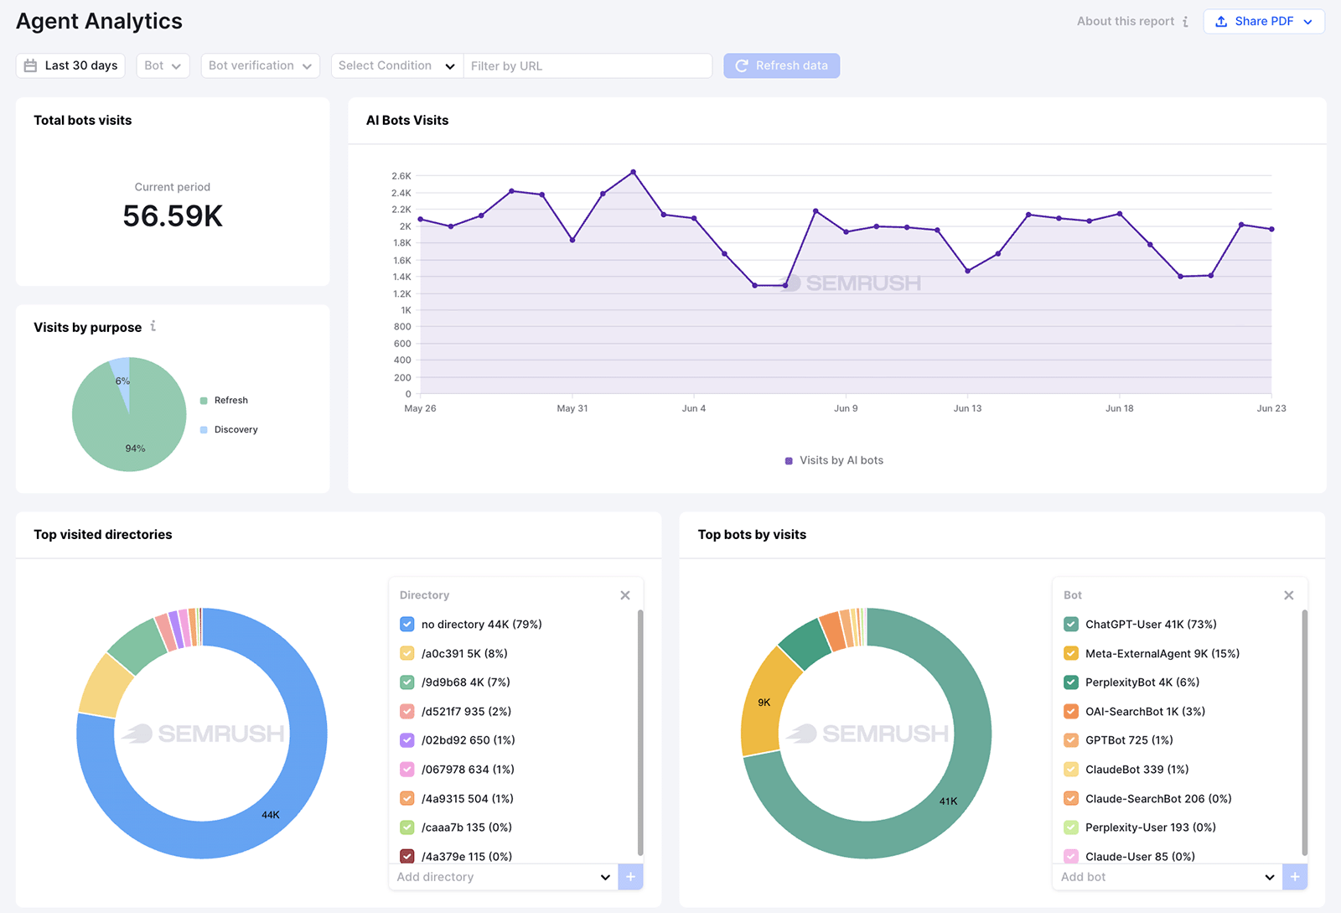This screenshot has height=913, width=1341.
Task: Toggle the OAI-SearchBot 1K checkbox
Action: click(1071, 711)
